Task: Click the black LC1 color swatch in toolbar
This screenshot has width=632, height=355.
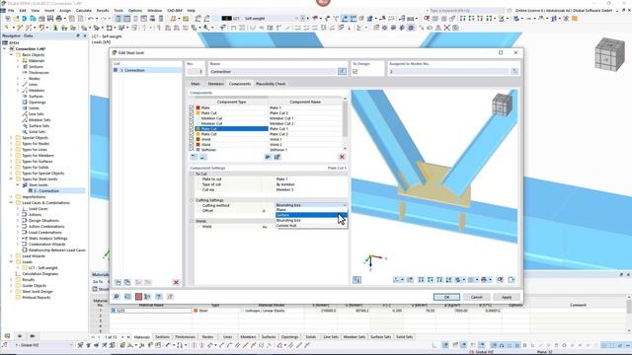Action: (x=226, y=19)
